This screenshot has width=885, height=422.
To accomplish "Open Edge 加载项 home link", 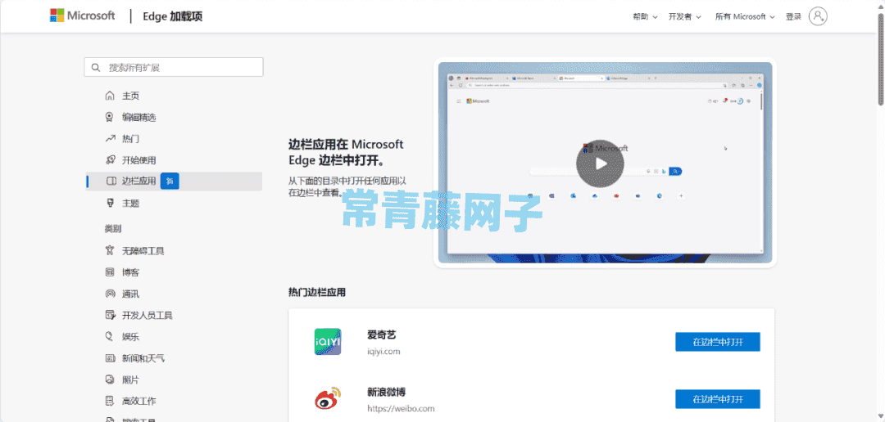I will (x=173, y=16).
